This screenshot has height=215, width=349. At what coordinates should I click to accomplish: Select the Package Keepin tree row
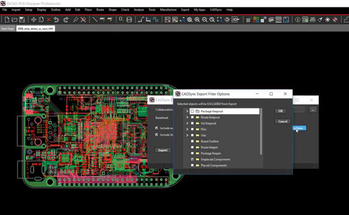click(x=211, y=153)
